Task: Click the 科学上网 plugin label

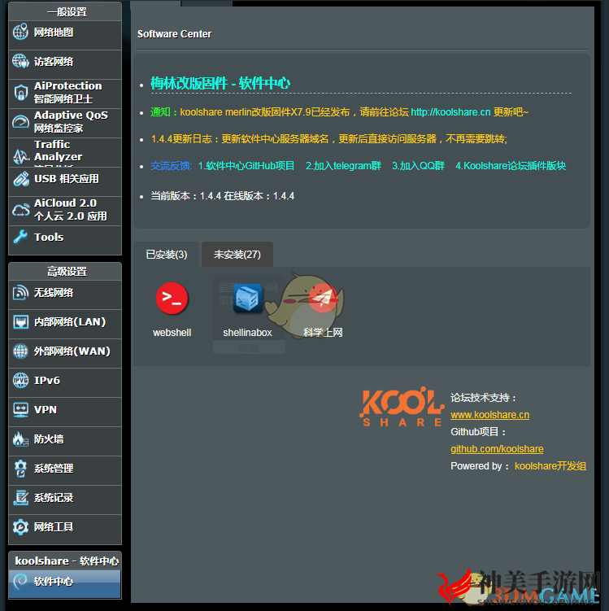Action: coord(323,333)
